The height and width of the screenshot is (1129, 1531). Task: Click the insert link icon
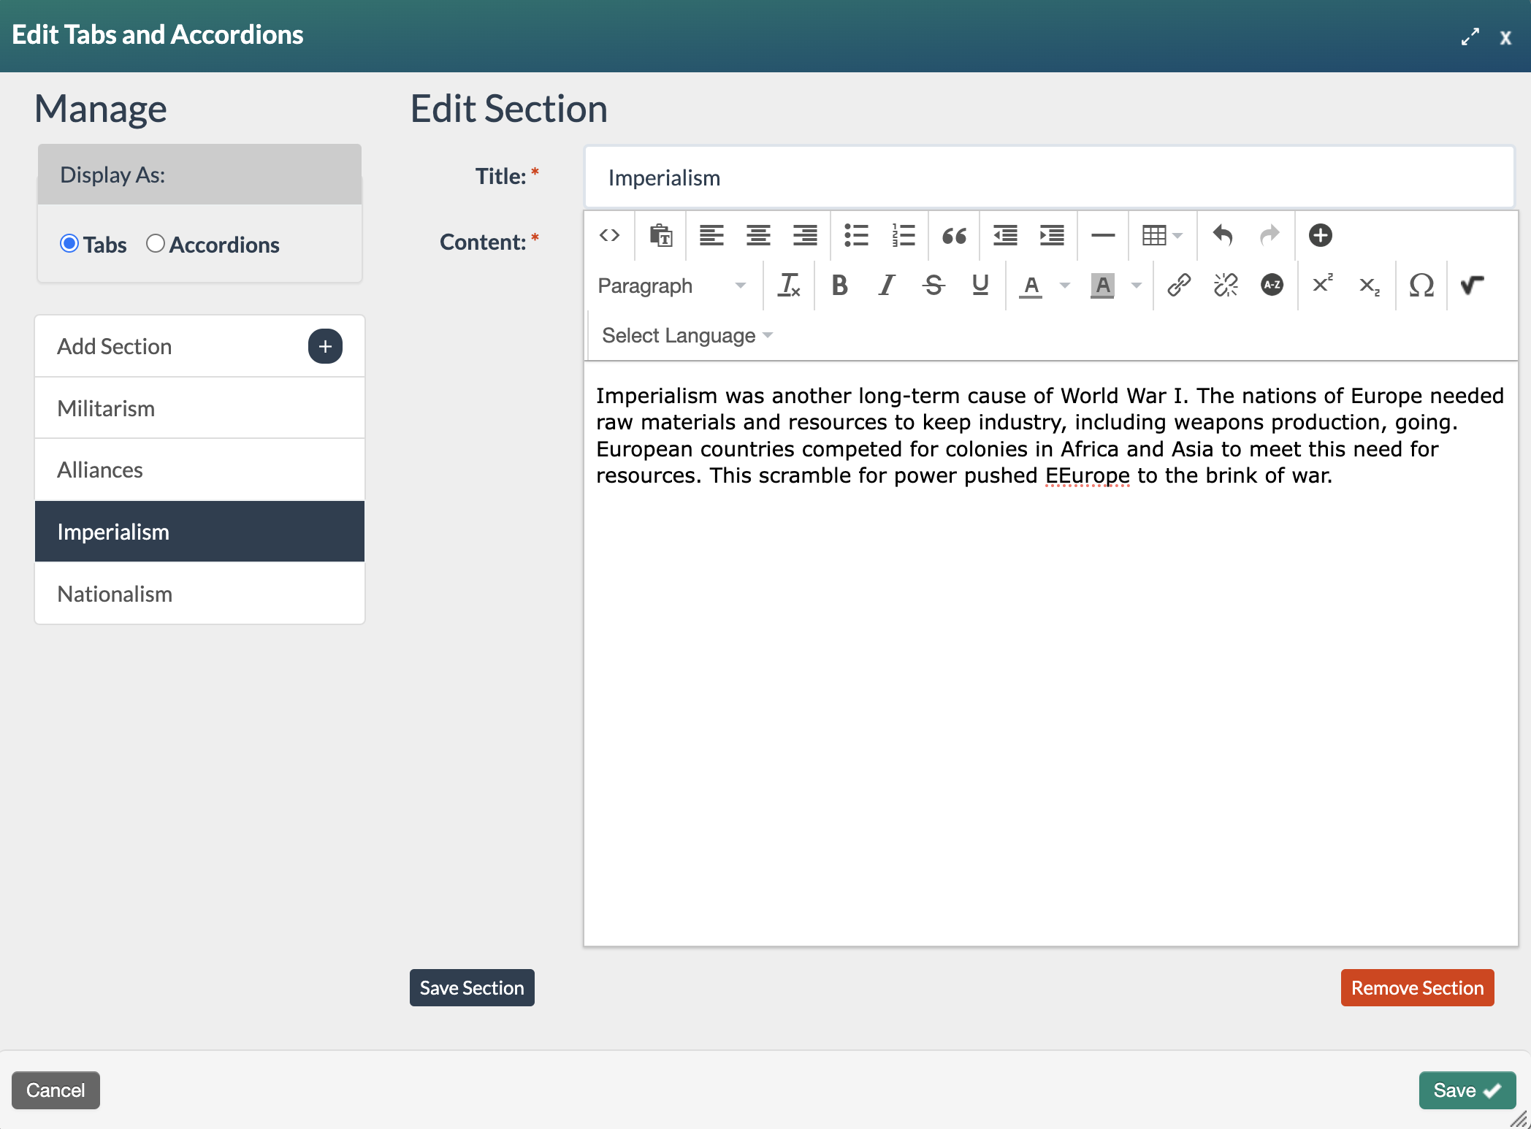[1179, 285]
